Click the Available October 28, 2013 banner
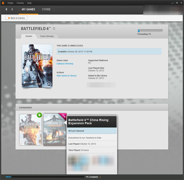Image resolution: width=184 pixels, height=180 pixels. [109, 52]
